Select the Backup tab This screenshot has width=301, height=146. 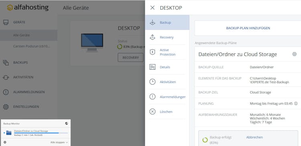pyautogui.click(x=167, y=22)
